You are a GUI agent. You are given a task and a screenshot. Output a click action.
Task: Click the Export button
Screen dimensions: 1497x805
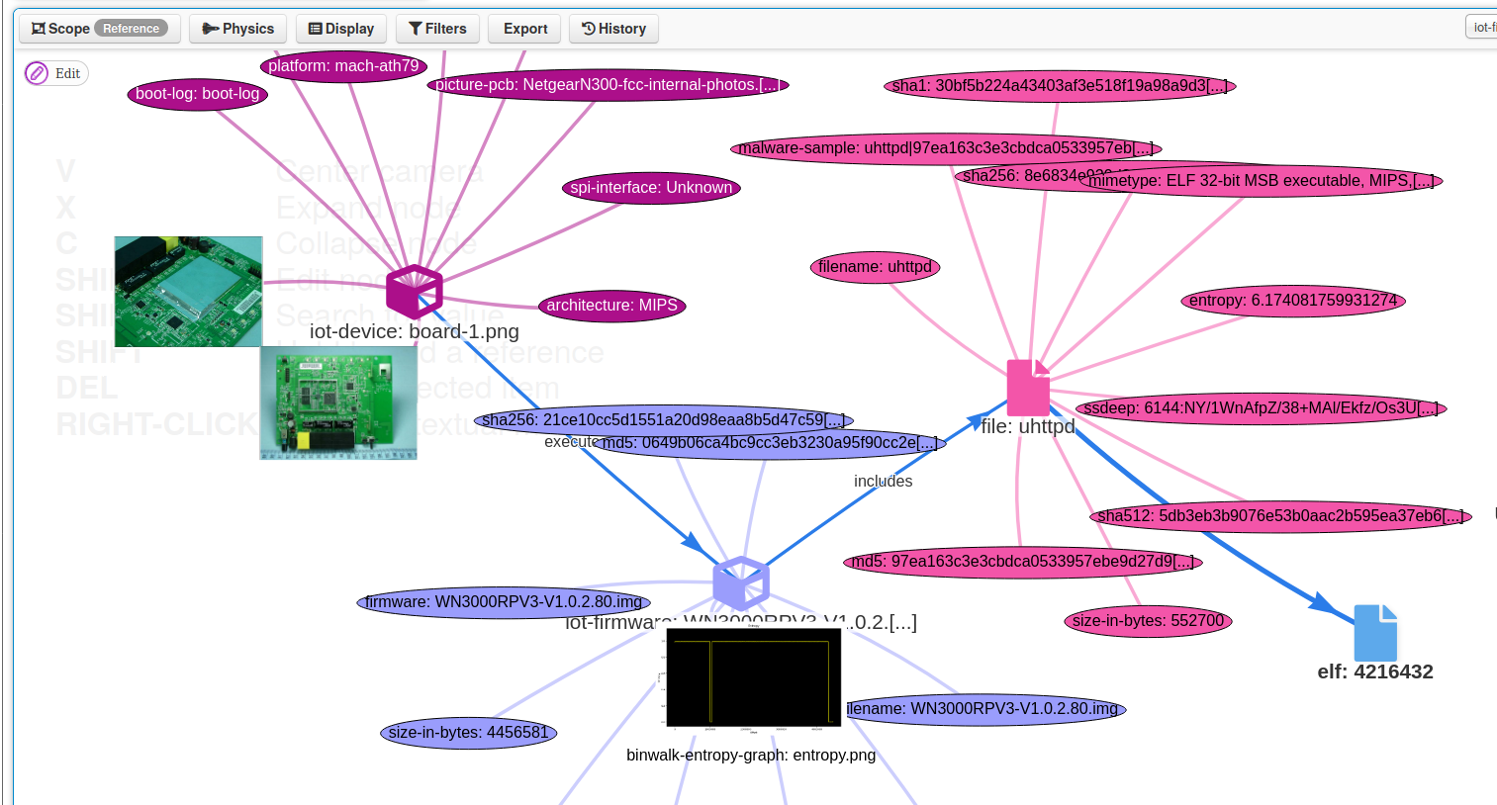[524, 29]
